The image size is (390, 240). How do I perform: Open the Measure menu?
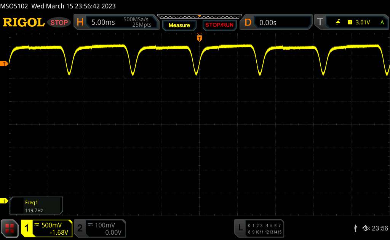point(179,26)
